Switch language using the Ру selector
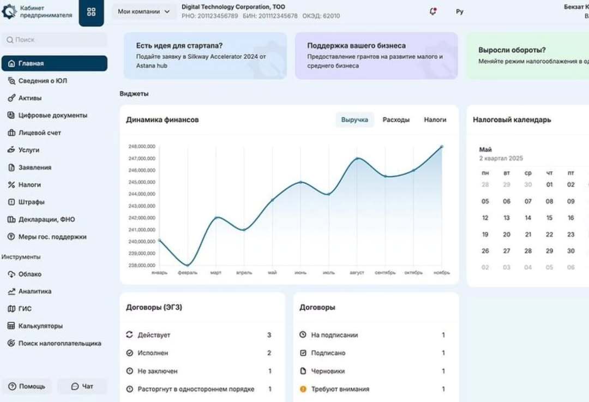The image size is (589, 402). pos(460,11)
